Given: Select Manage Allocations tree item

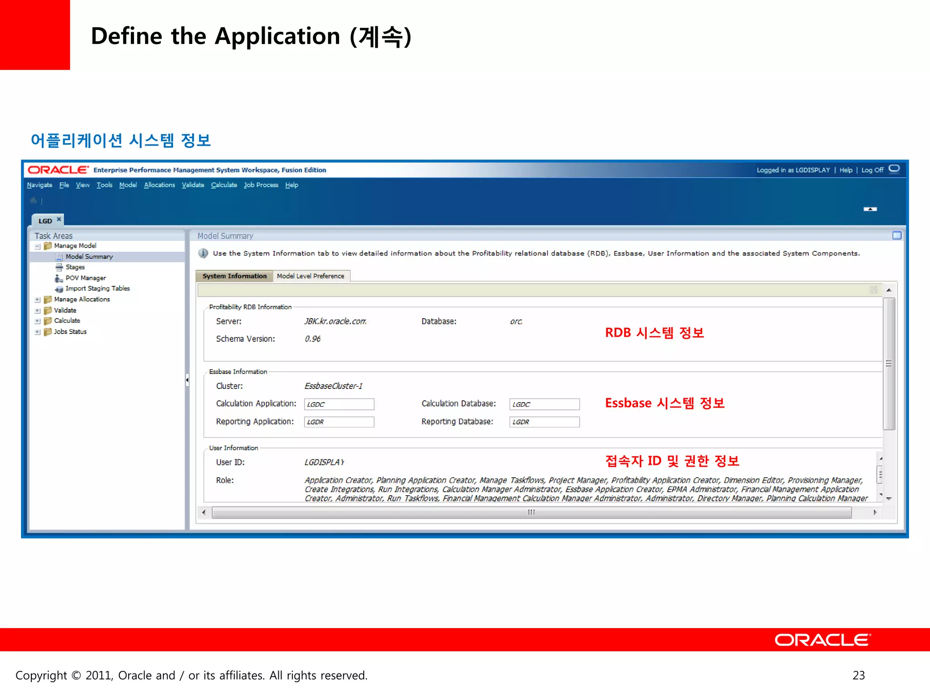Looking at the screenshot, I should [x=82, y=299].
